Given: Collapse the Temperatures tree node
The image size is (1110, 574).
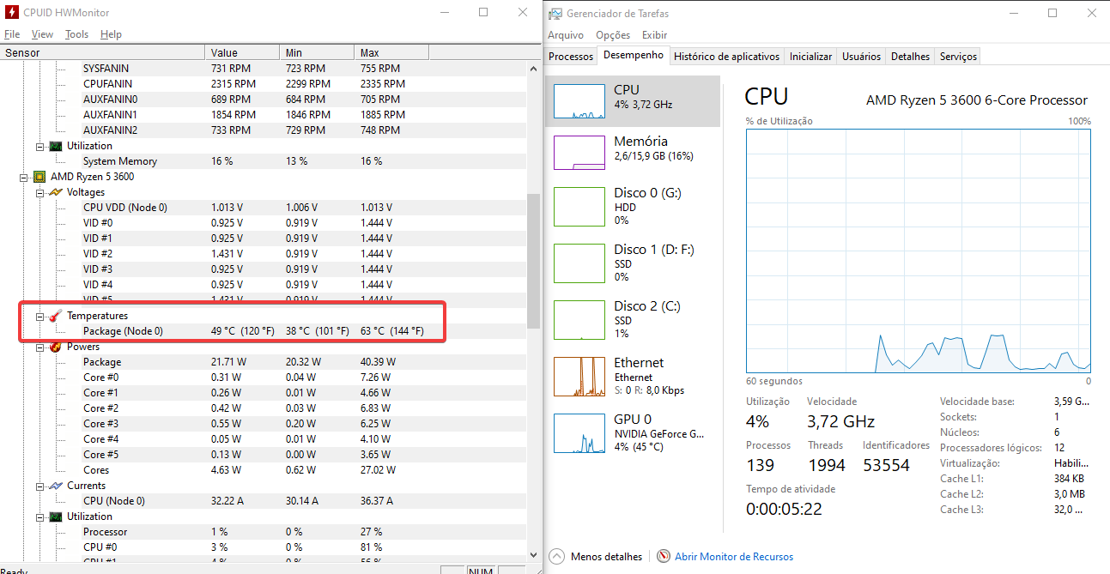Looking at the screenshot, I should click(40, 316).
